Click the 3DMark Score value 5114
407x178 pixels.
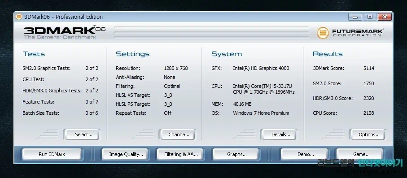369,68
